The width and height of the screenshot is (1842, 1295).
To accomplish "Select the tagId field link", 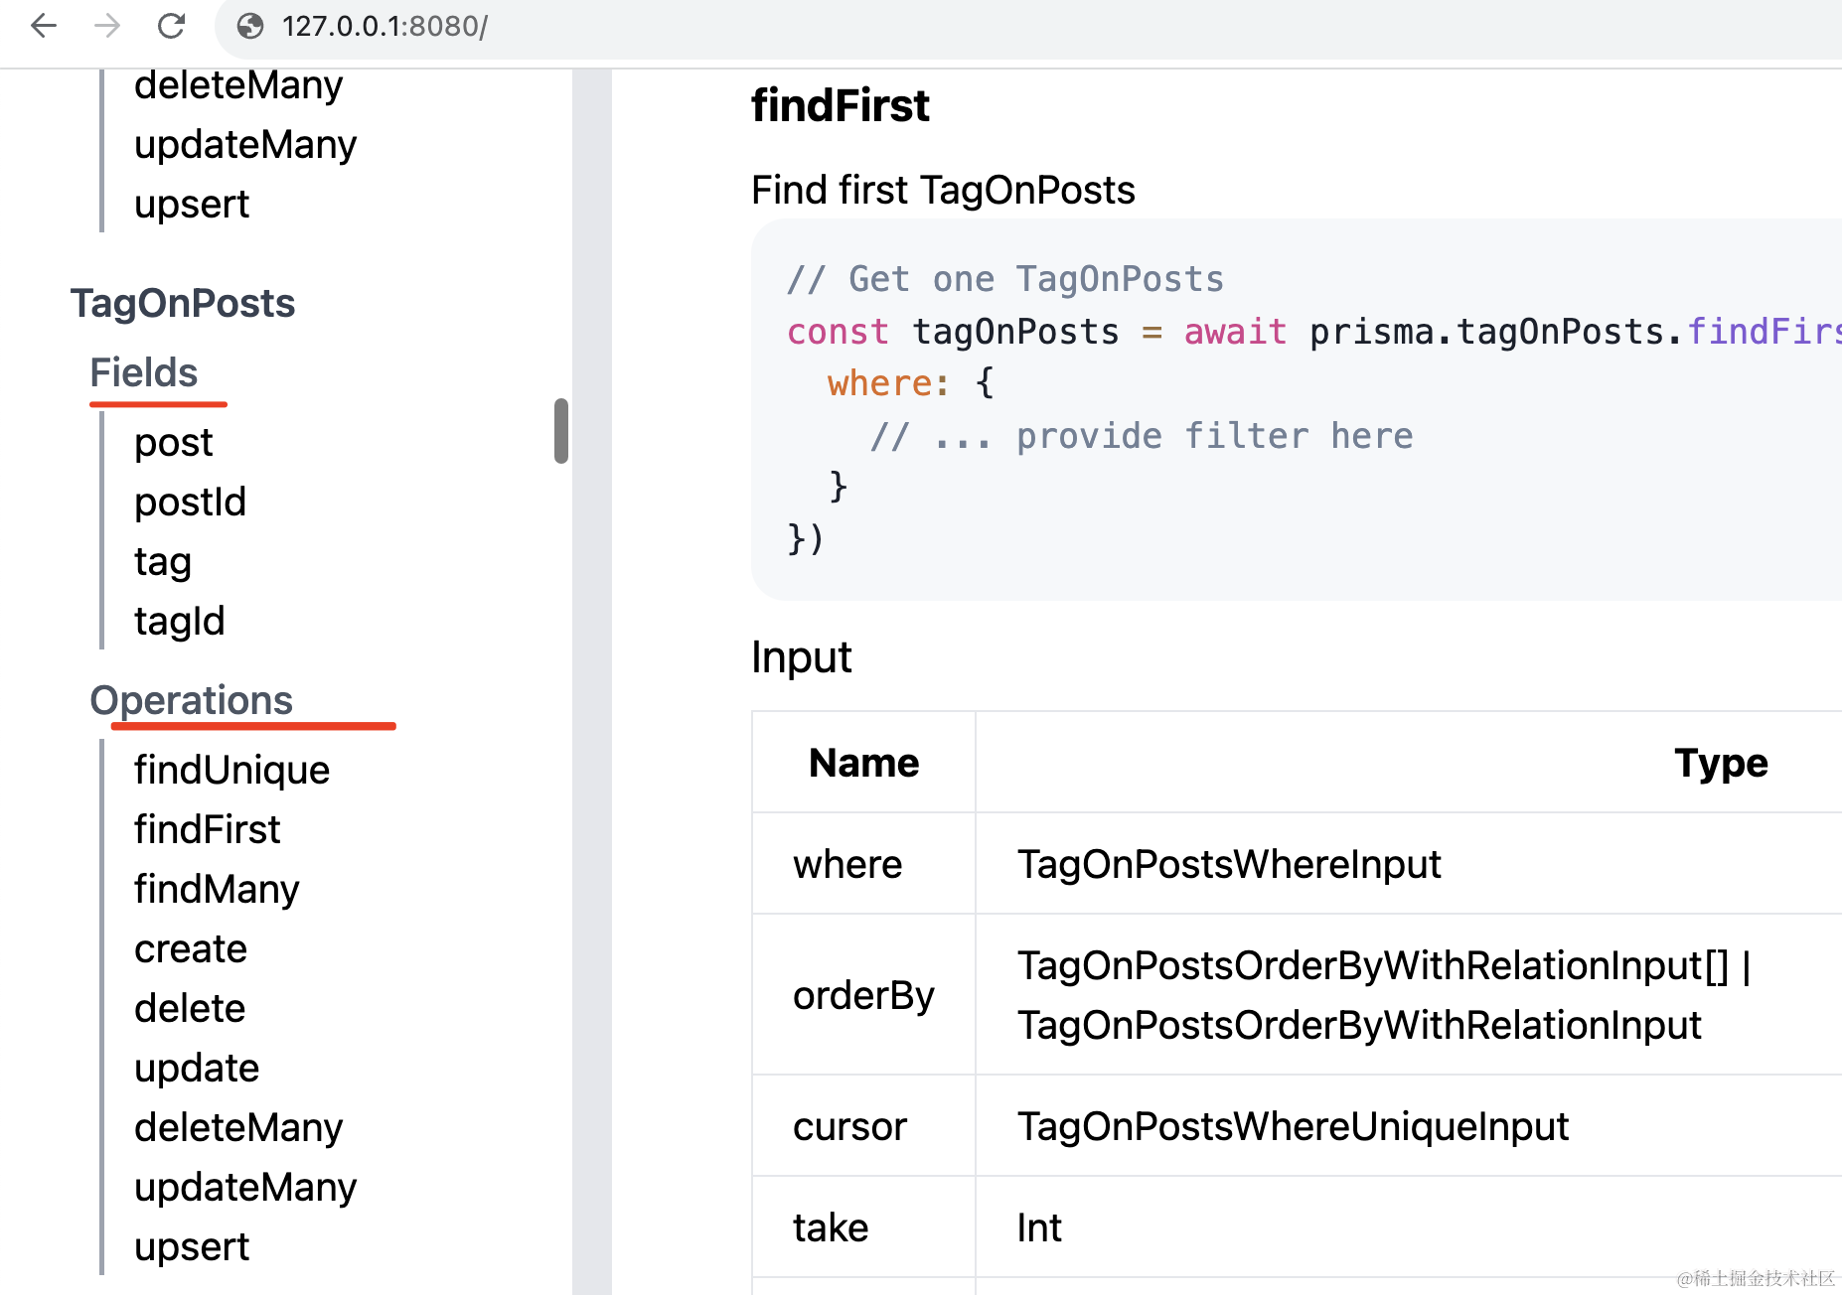I will point(179,621).
